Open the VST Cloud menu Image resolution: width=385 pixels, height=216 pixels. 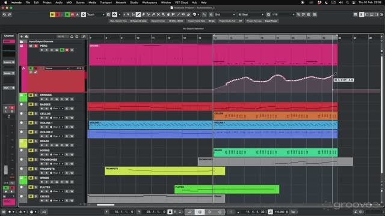click(182, 2)
